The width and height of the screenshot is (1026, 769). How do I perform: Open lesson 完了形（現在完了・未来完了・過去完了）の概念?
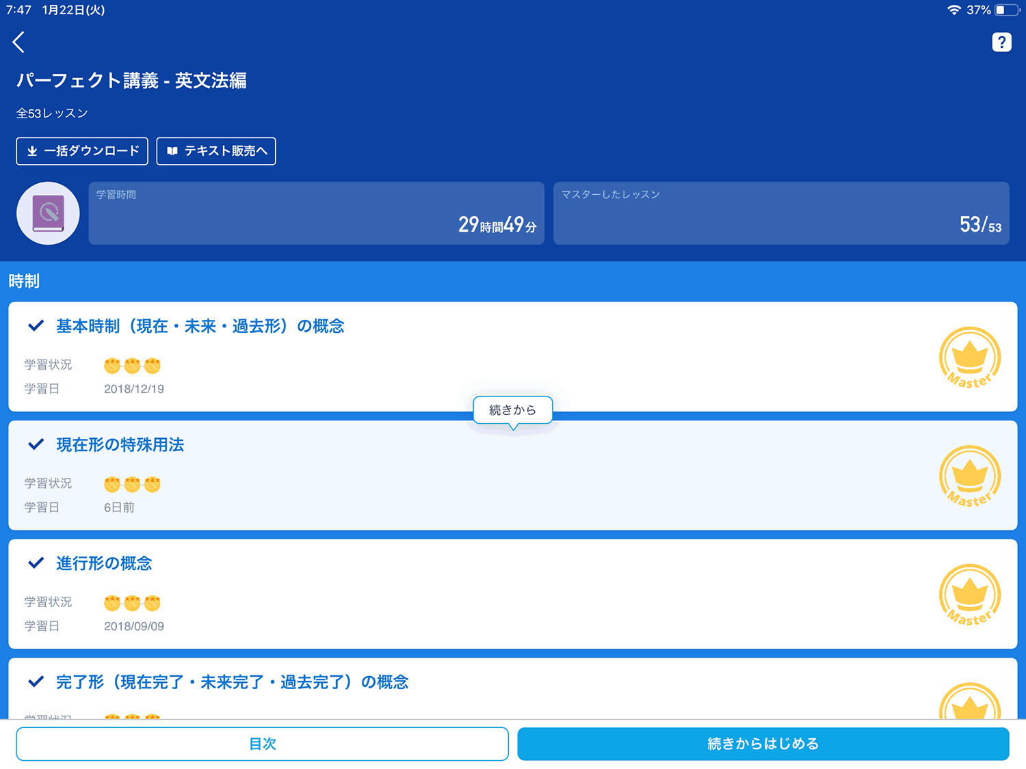click(x=232, y=682)
